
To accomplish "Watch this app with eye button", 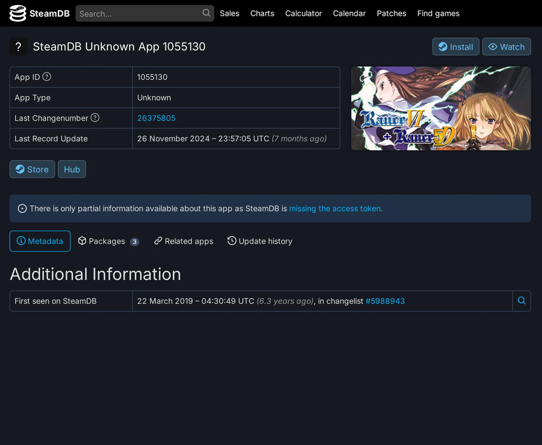I will pyautogui.click(x=506, y=46).
